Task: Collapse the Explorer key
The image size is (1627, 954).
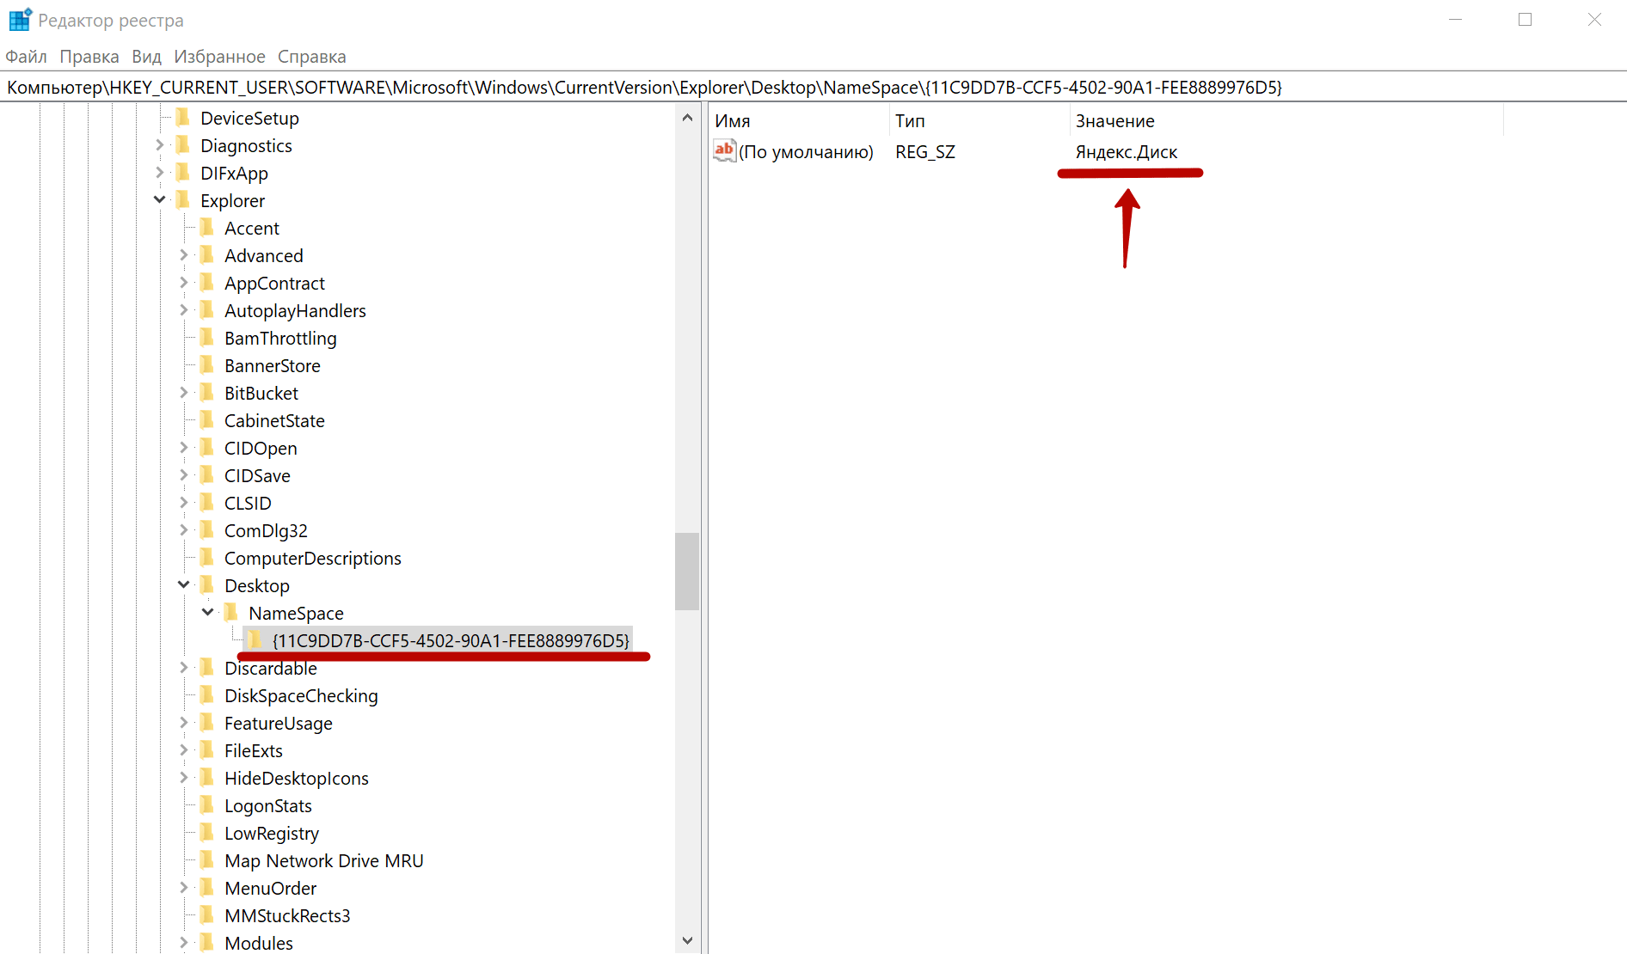Action: coord(159,200)
